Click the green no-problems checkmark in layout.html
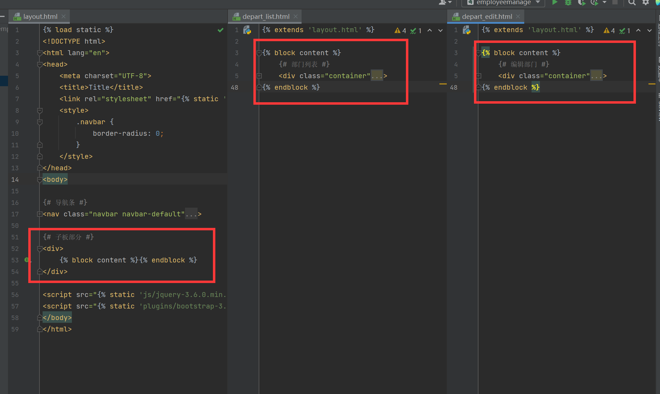 [x=221, y=30]
